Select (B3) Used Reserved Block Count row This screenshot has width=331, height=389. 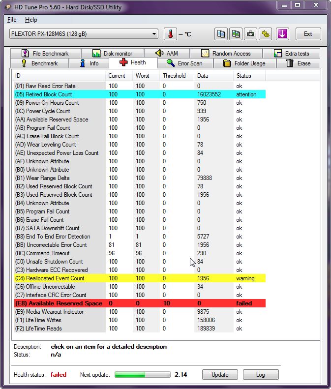(140, 195)
